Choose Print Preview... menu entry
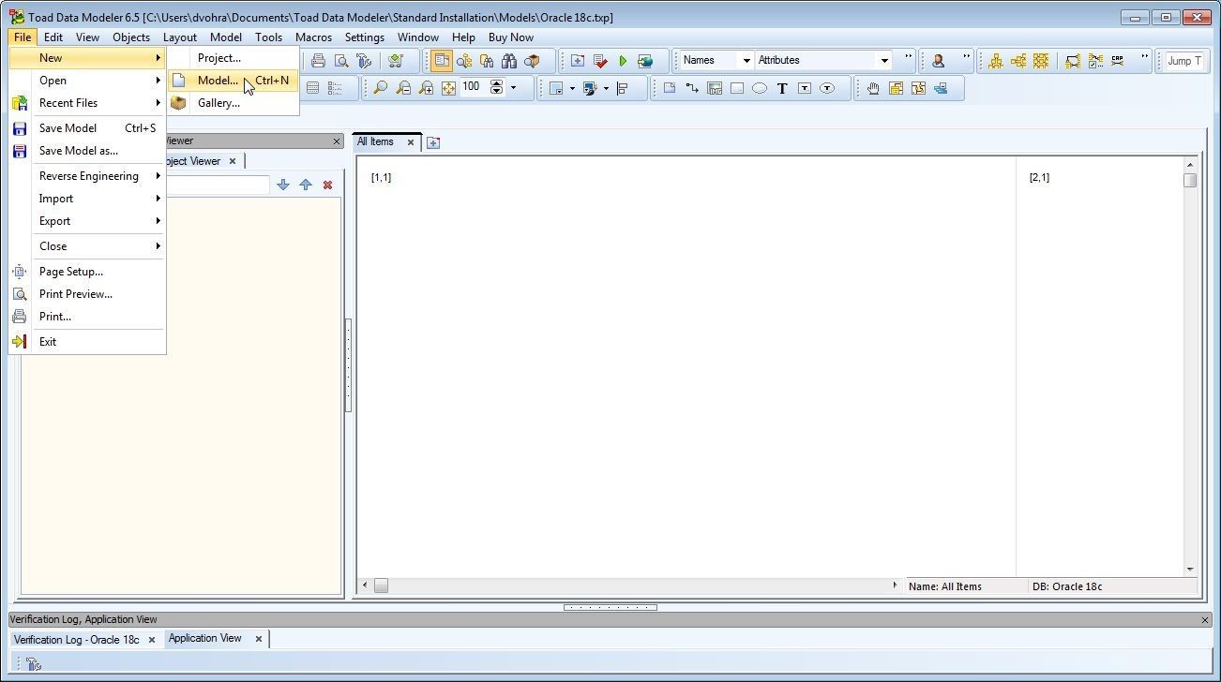 point(87,294)
